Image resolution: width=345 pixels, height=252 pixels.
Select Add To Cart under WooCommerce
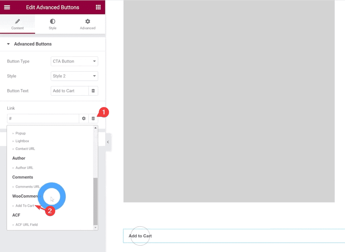(x=25, y=206)
